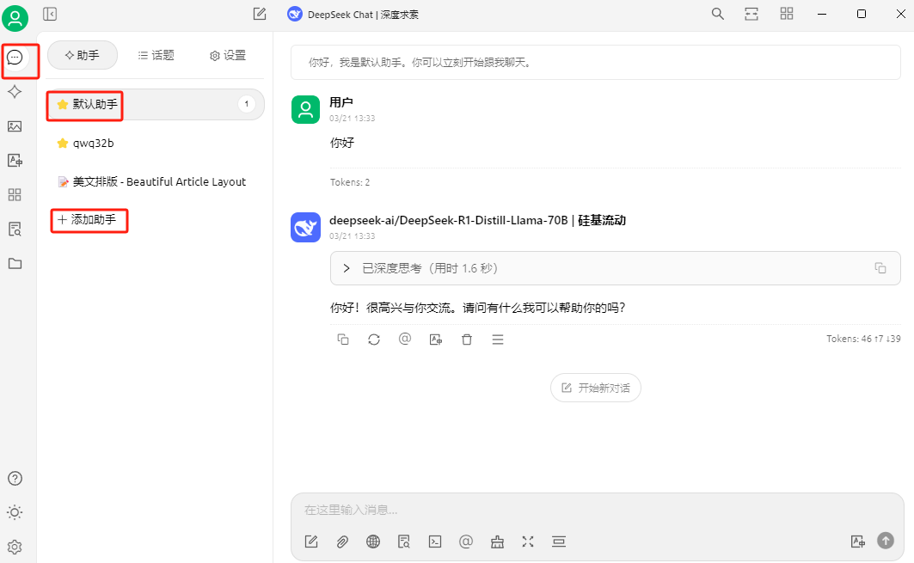Send the message with arrow button

tap(886, 541)
